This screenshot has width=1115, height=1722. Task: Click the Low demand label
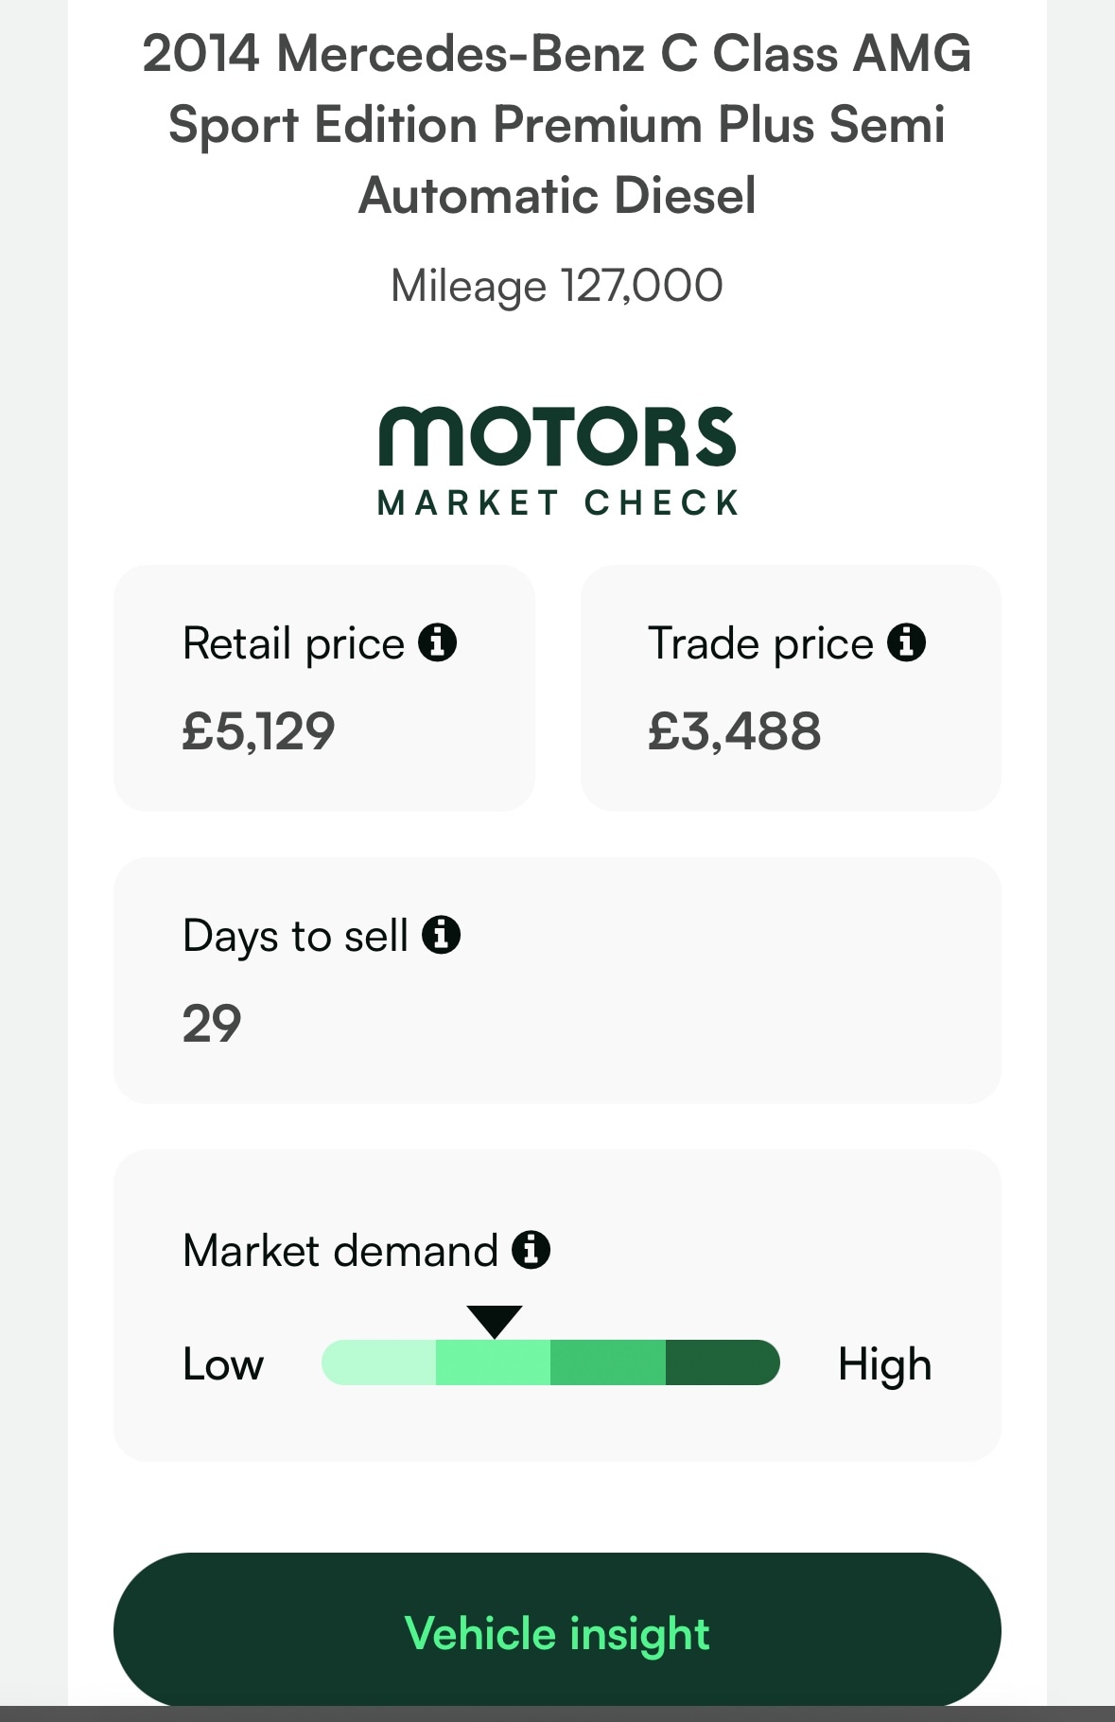[223, 1364]
